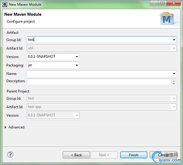183x165 pixels.
Task: Click the 'New Maven Module' bold heading
Action: pyautogui.click(x=23, y=15)
